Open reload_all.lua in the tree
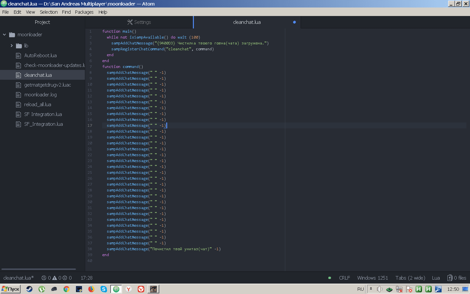The image size is (470, 294). tap(38, 105)
